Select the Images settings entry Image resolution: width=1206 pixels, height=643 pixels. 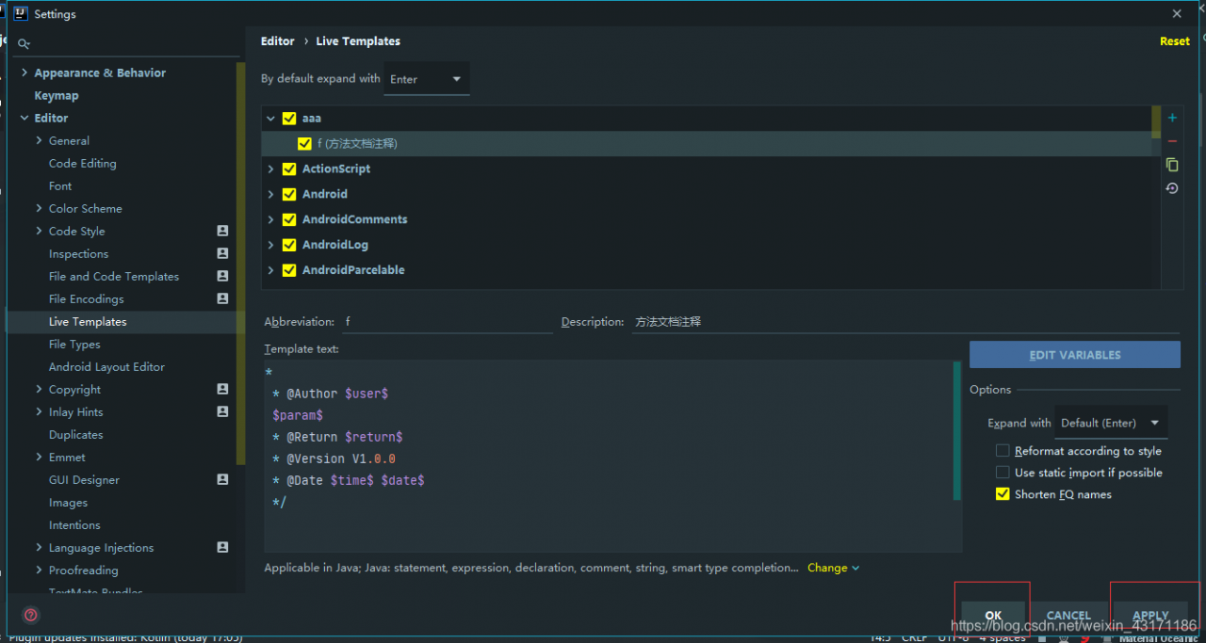(x=68, y=502)
